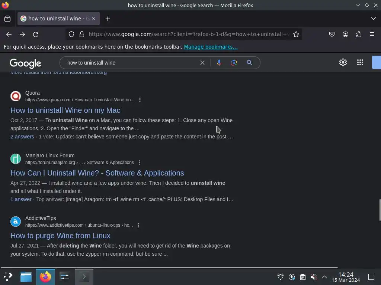The width and height of the screenshot is (381, 285).
Task: Open a new tab with plus button
Action: (x=108, y=19)
